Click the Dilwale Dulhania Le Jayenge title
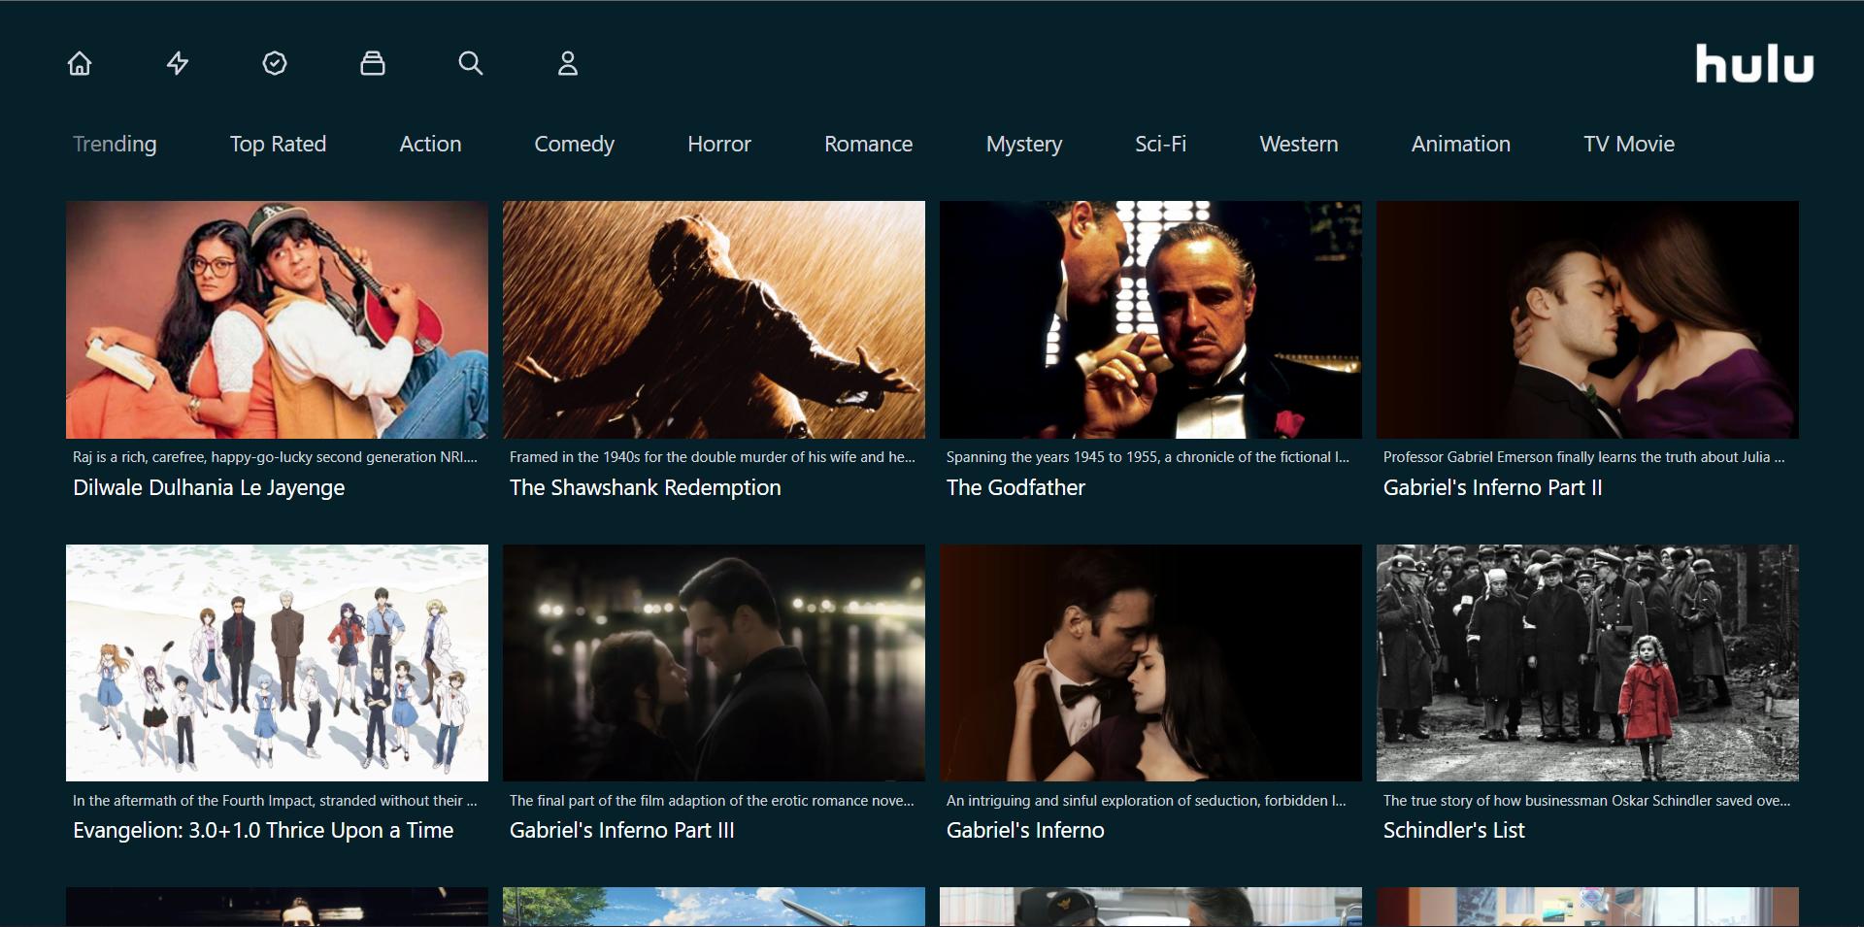1864x927 pixels. 209,487
